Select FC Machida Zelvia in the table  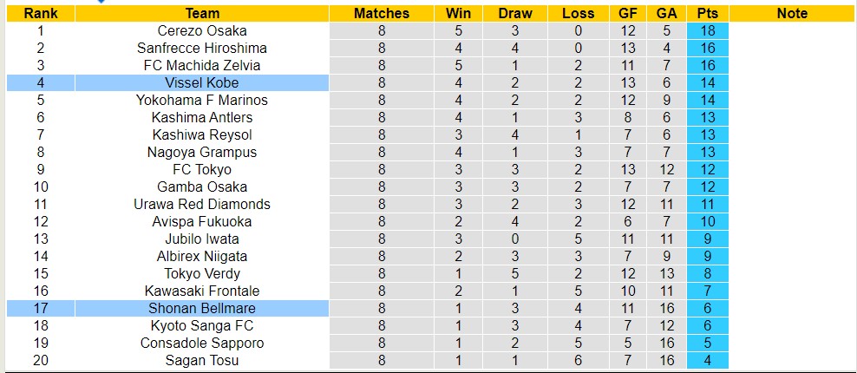(x=202, y=65)
